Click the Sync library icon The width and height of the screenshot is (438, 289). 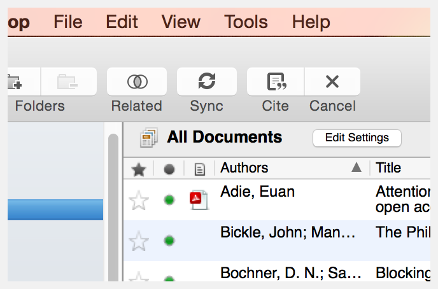click(207, 81)
